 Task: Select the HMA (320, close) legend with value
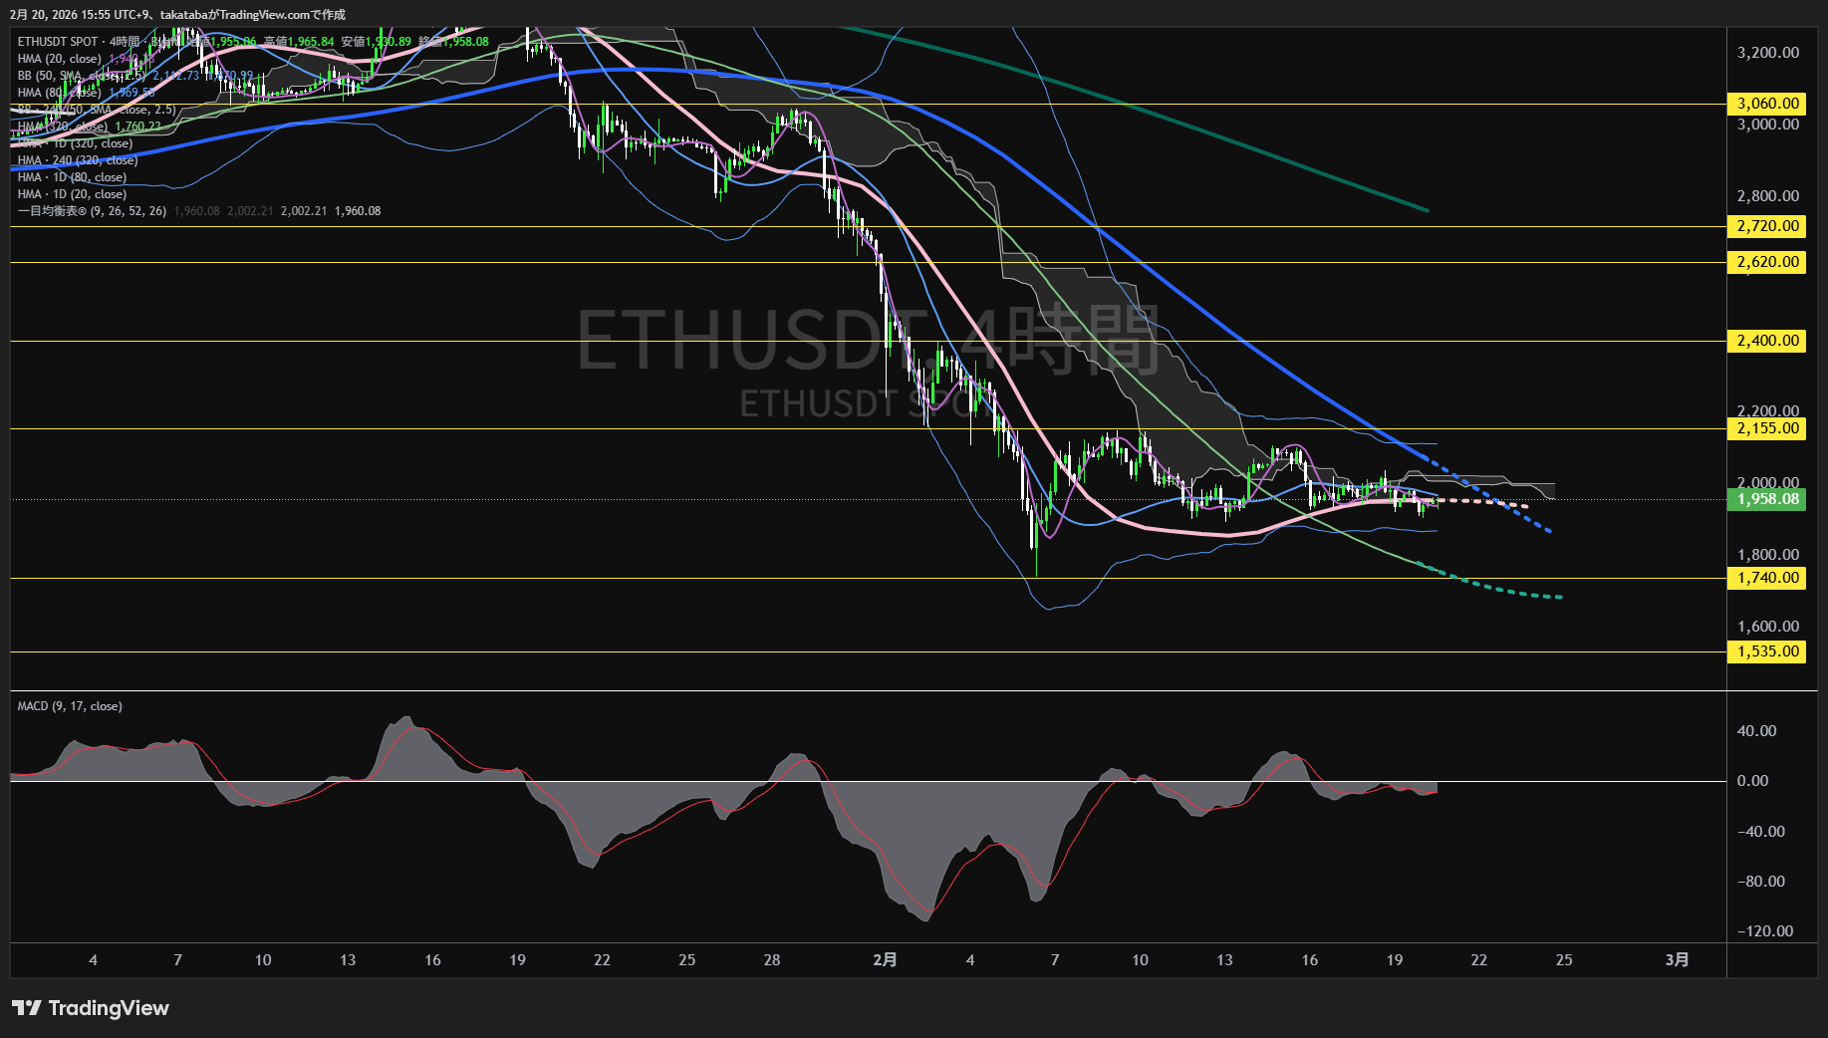[x=90, y=127]
